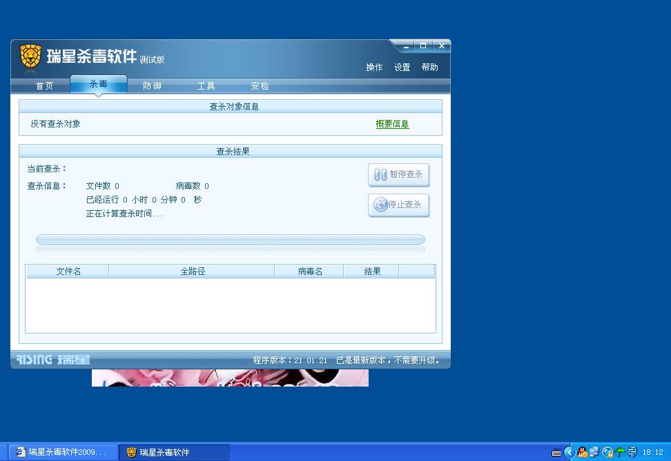Open the green umbrella Rising tray icon
Image resolution: width=671 pixels, height=461 pixels.
620,452
